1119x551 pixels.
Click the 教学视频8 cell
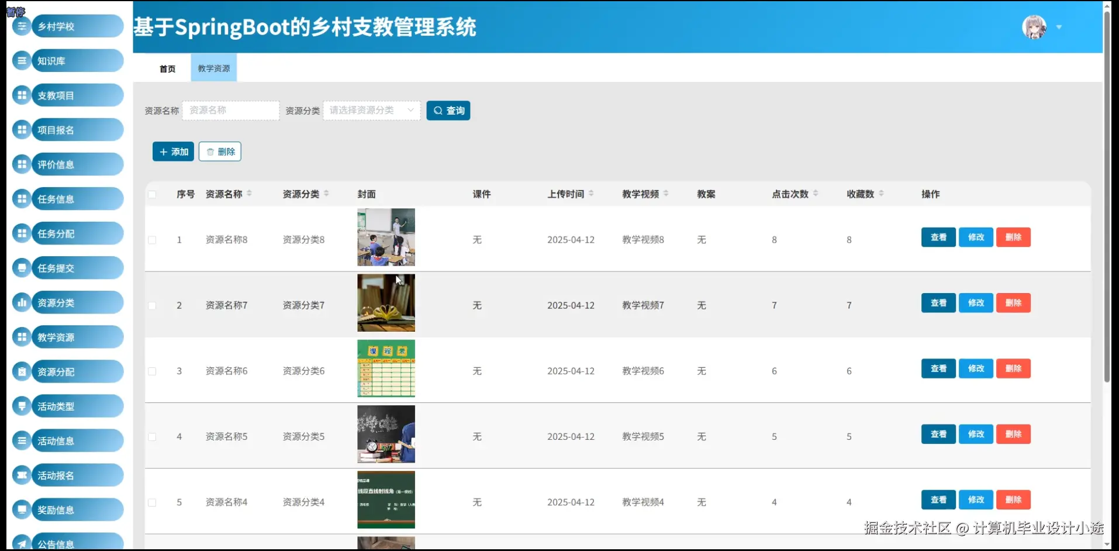click(x=643, y=240)
